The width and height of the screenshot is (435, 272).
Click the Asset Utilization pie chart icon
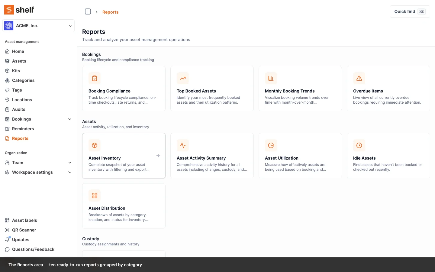click(x=271, y=145)
